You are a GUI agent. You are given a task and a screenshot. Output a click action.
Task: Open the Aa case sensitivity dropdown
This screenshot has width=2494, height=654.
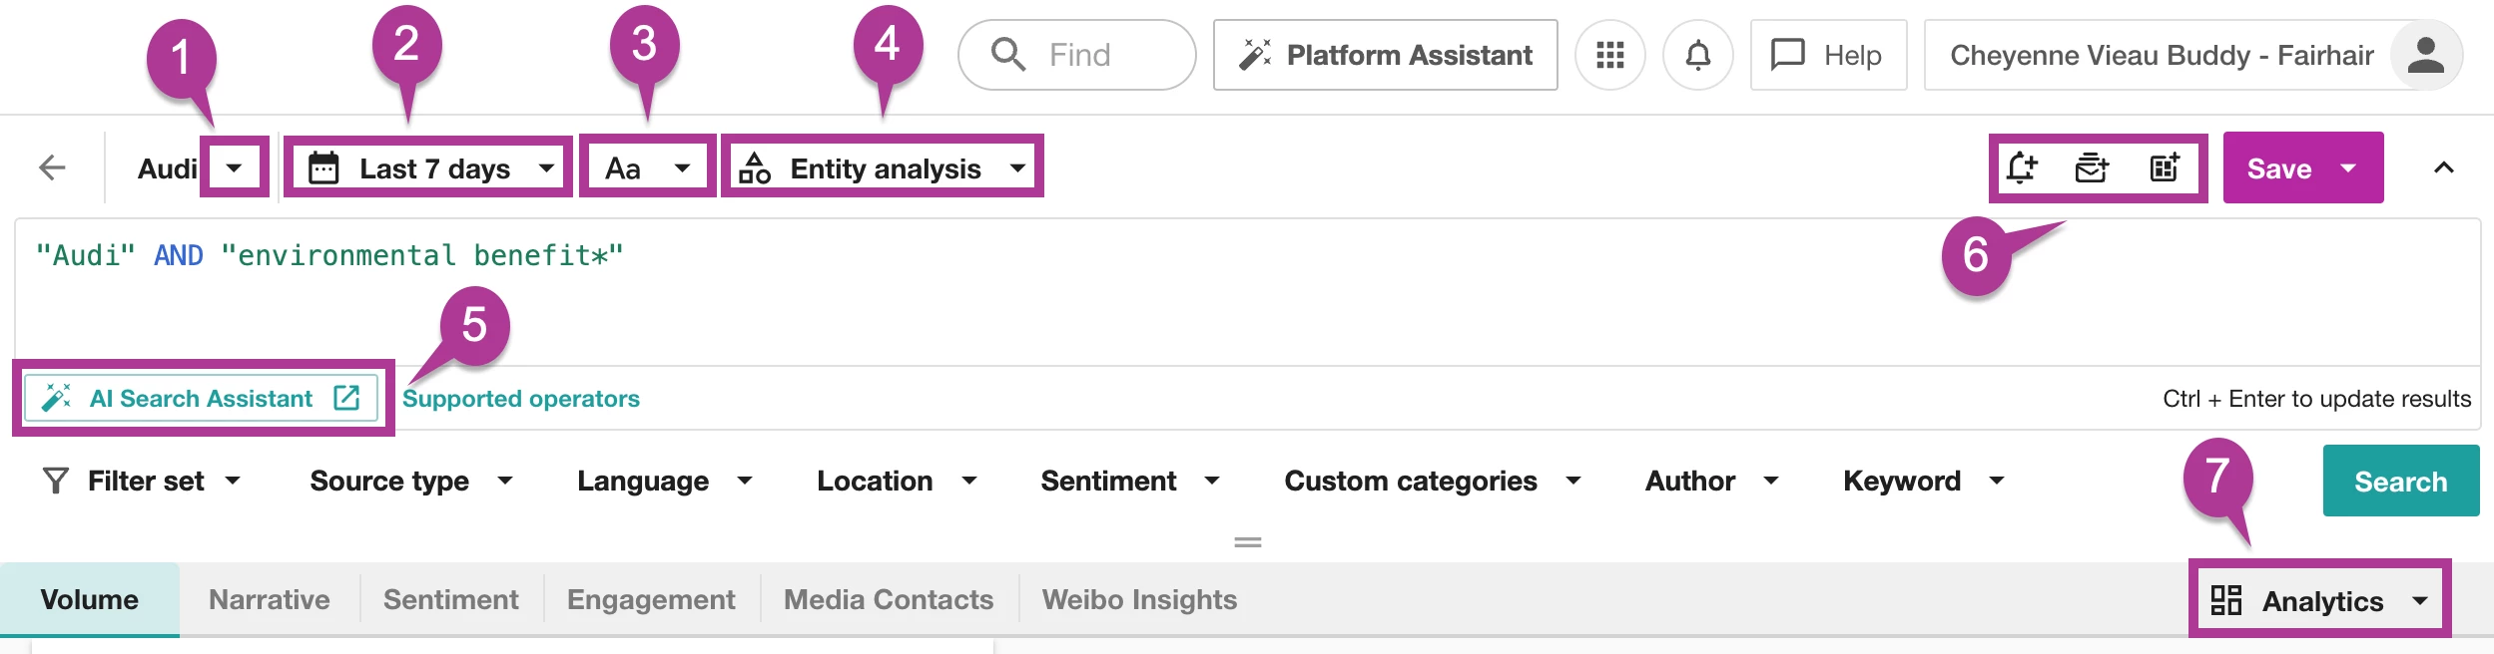click(x=647, y=167)
